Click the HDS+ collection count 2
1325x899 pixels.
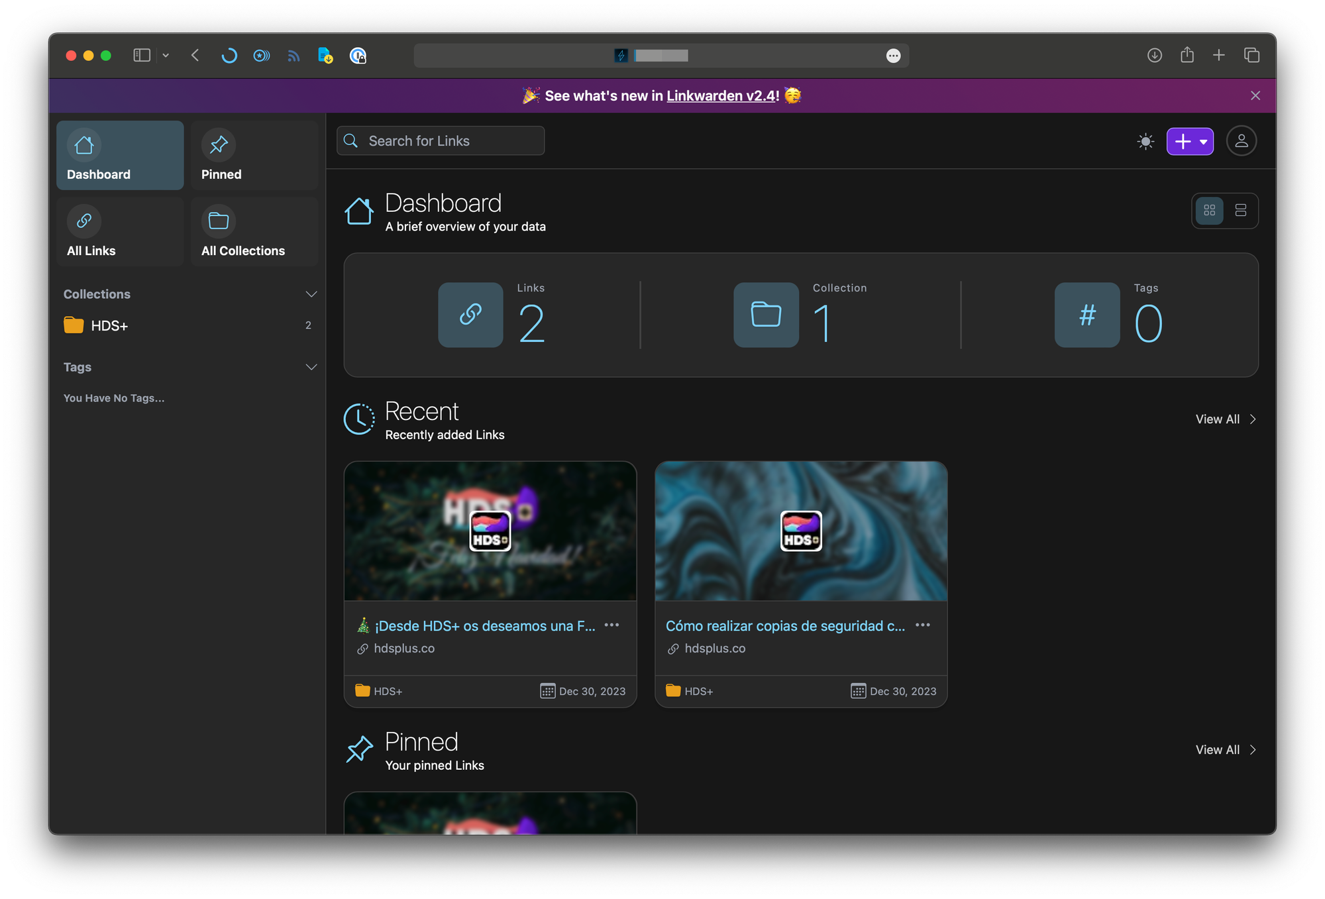[308, 325]
